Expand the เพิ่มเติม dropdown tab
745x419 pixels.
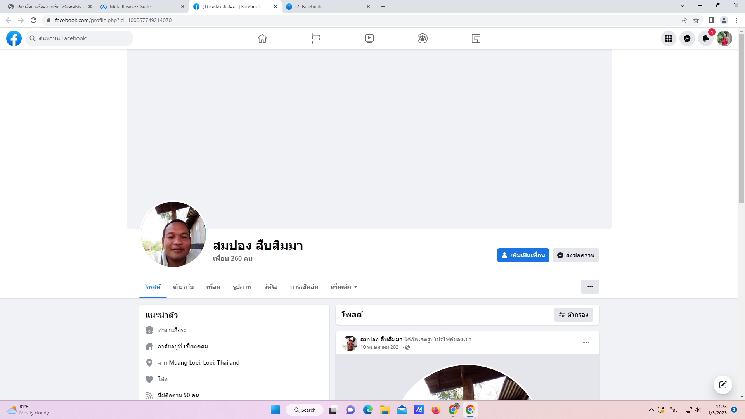point(344,287)
